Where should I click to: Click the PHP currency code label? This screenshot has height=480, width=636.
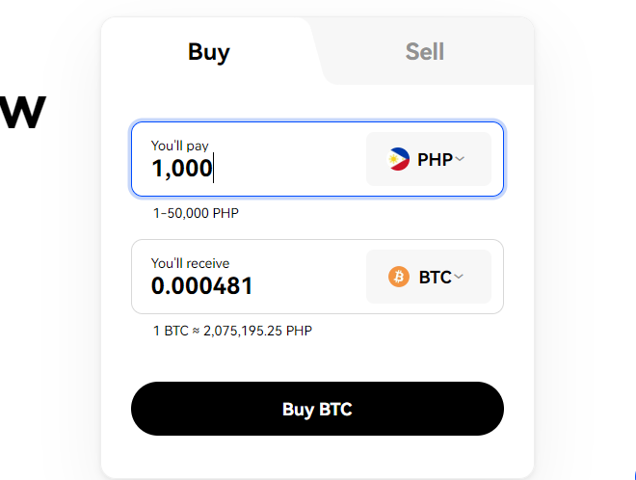[x=435, y=159]
